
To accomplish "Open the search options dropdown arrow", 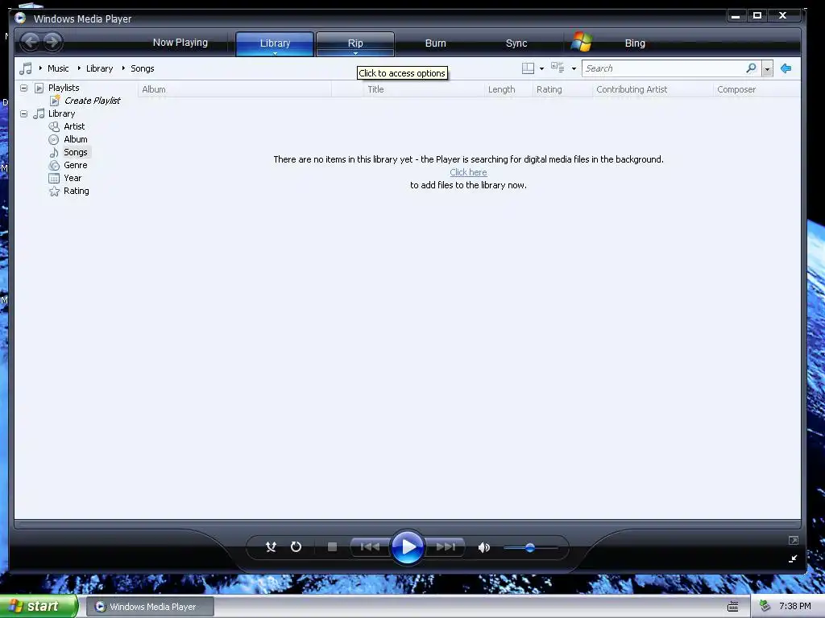I will coord(767,69).
